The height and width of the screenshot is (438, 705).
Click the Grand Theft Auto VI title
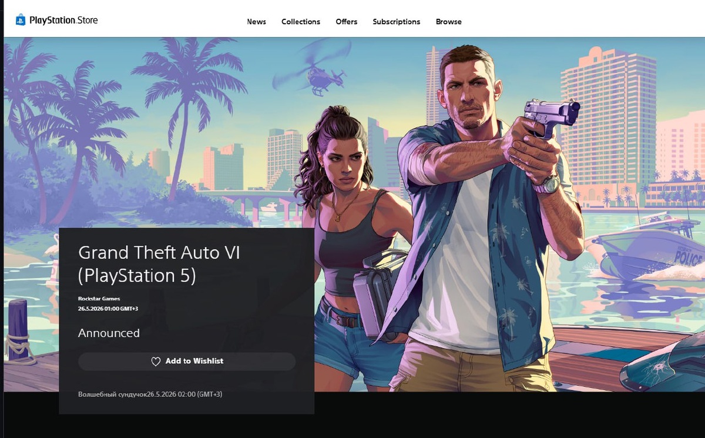click(x=159, y=264)
